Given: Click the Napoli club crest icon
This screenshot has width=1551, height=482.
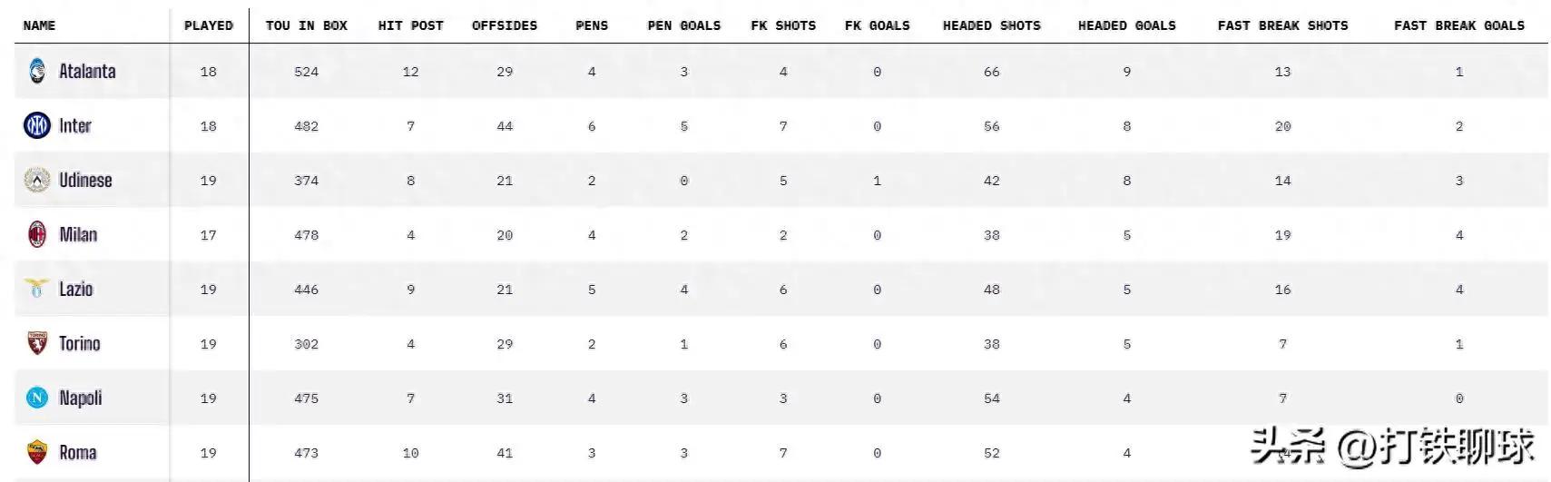Looking at the screenshot, I should click(x=37, y=398).
